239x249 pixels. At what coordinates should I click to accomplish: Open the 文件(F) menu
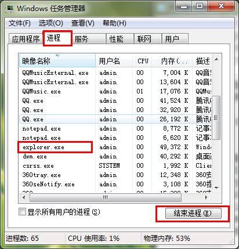tap(20, 23)
